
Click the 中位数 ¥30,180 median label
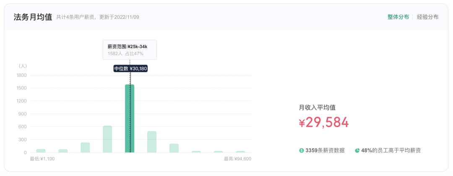click(x=130, y=69)
